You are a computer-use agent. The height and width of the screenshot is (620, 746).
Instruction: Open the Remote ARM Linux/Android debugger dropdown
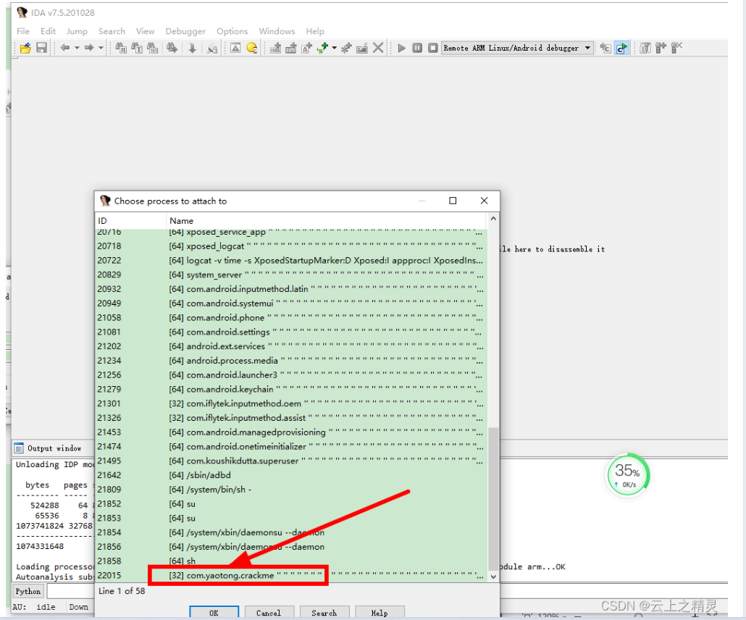517,48
